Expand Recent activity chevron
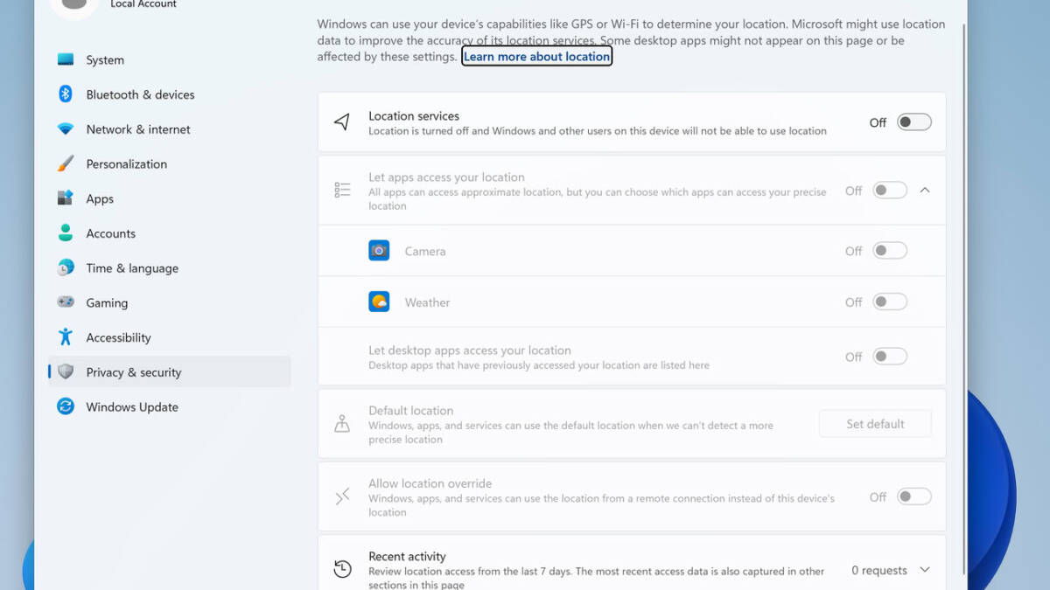This screenshot has width=1050, height=590. (925, 570)
